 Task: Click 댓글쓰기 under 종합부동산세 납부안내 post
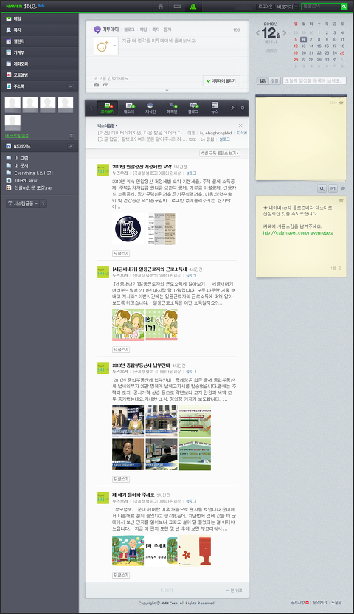click(121, 479)
